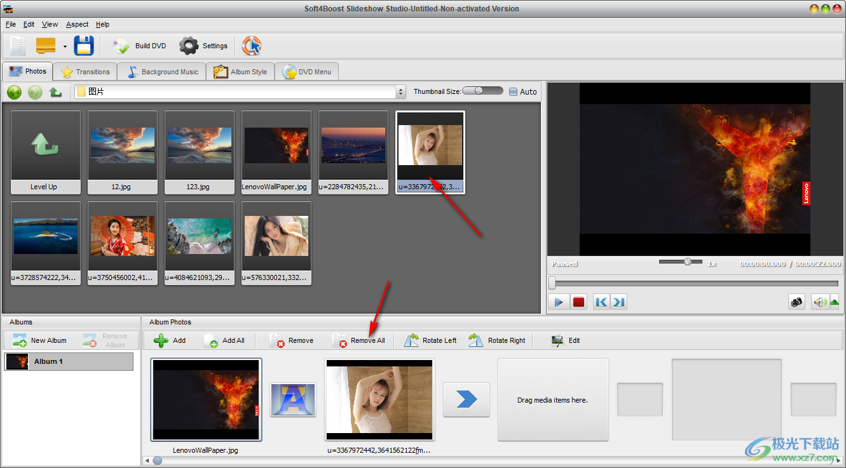
Task: Open the Edit menu
Action: coord(29,24)
